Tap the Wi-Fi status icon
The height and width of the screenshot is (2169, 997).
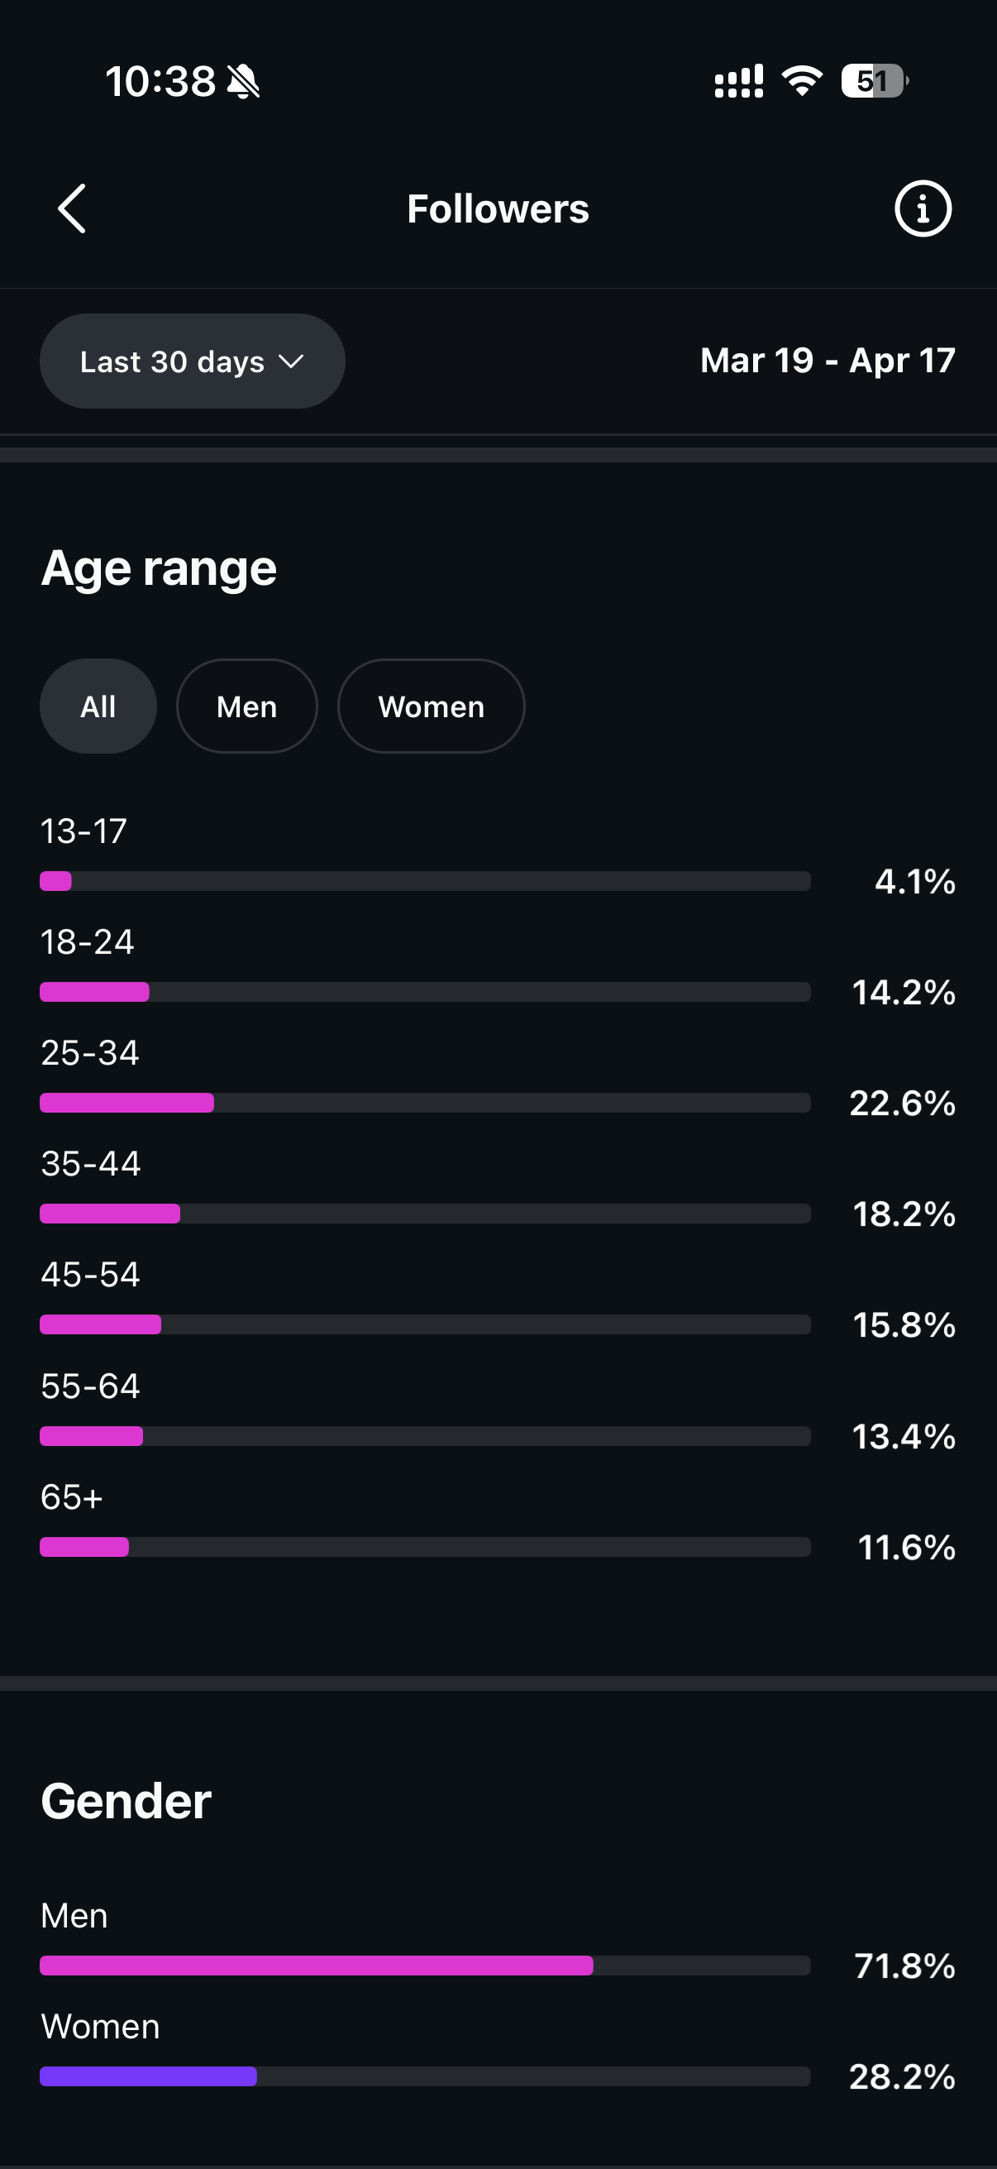801,81
